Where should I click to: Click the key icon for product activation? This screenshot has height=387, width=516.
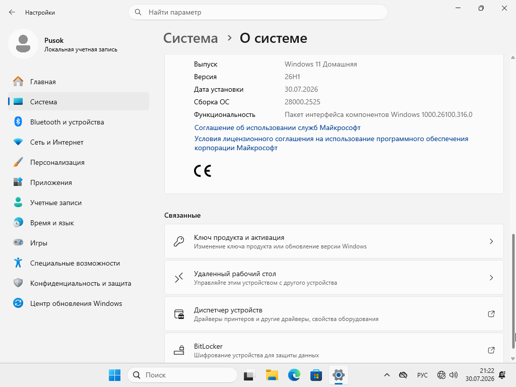coord(179,241)
